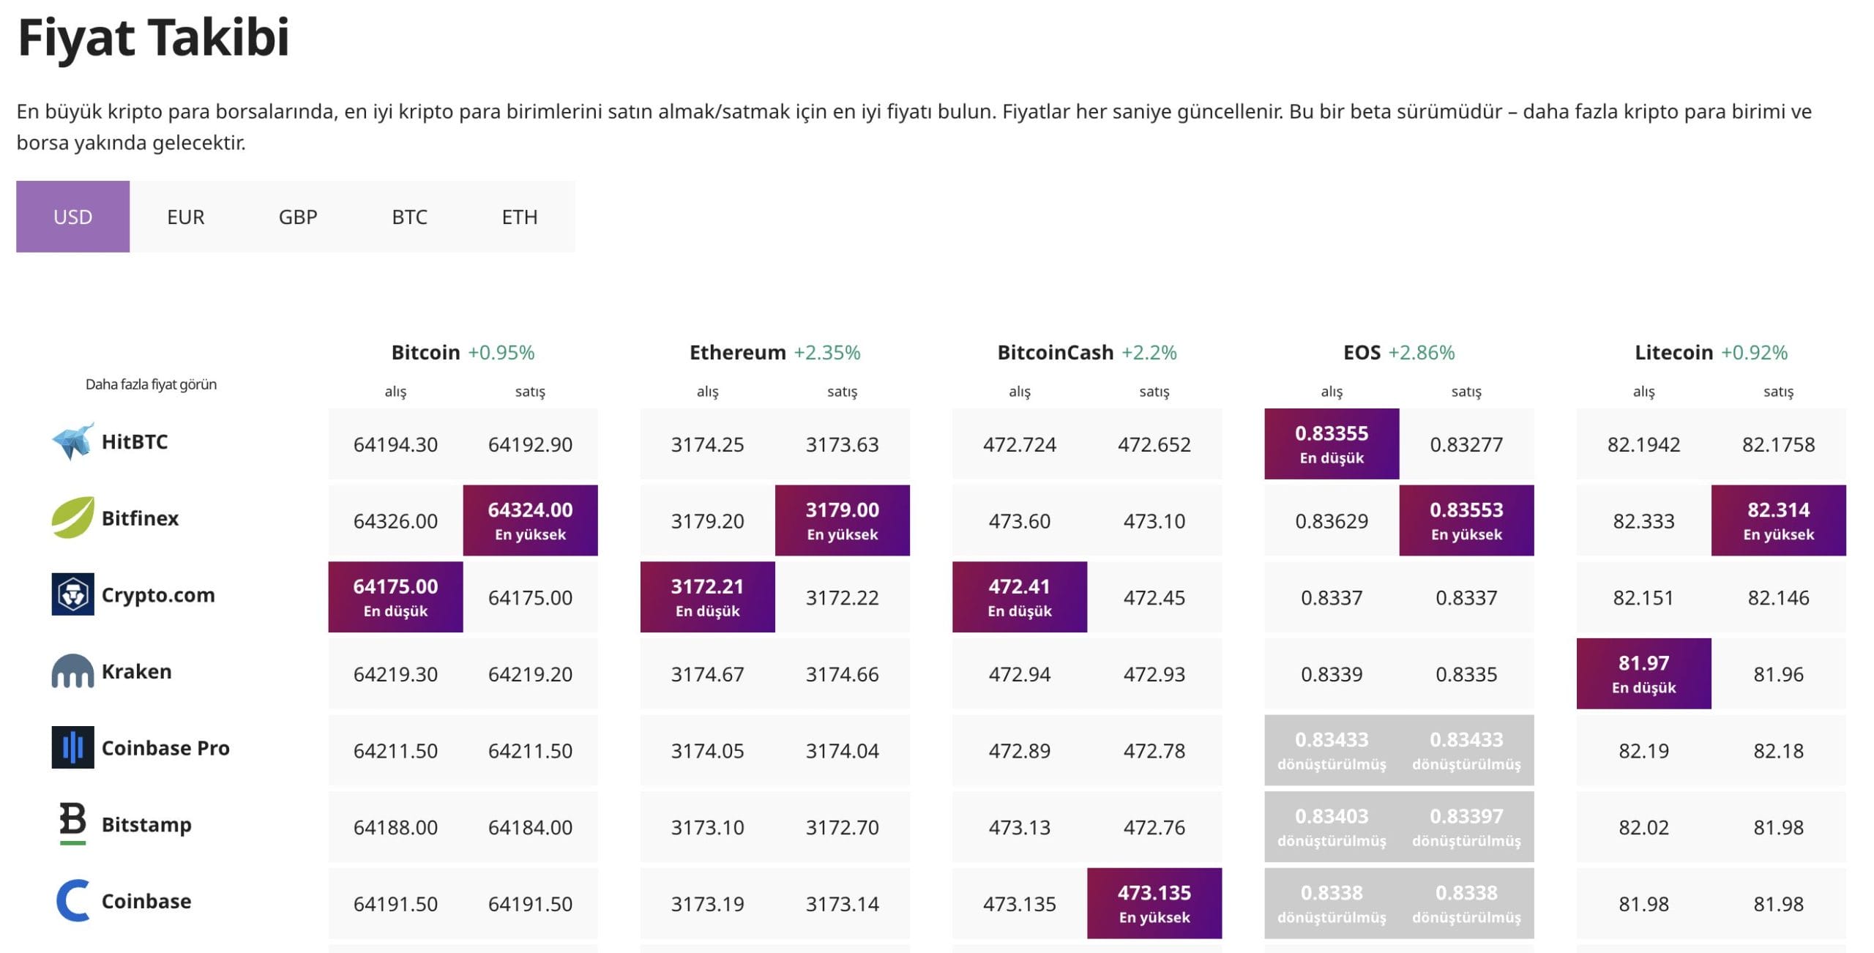Open the Bitfinex exchange name link
Screen dimensions: 1874x953
pos(140,518)
